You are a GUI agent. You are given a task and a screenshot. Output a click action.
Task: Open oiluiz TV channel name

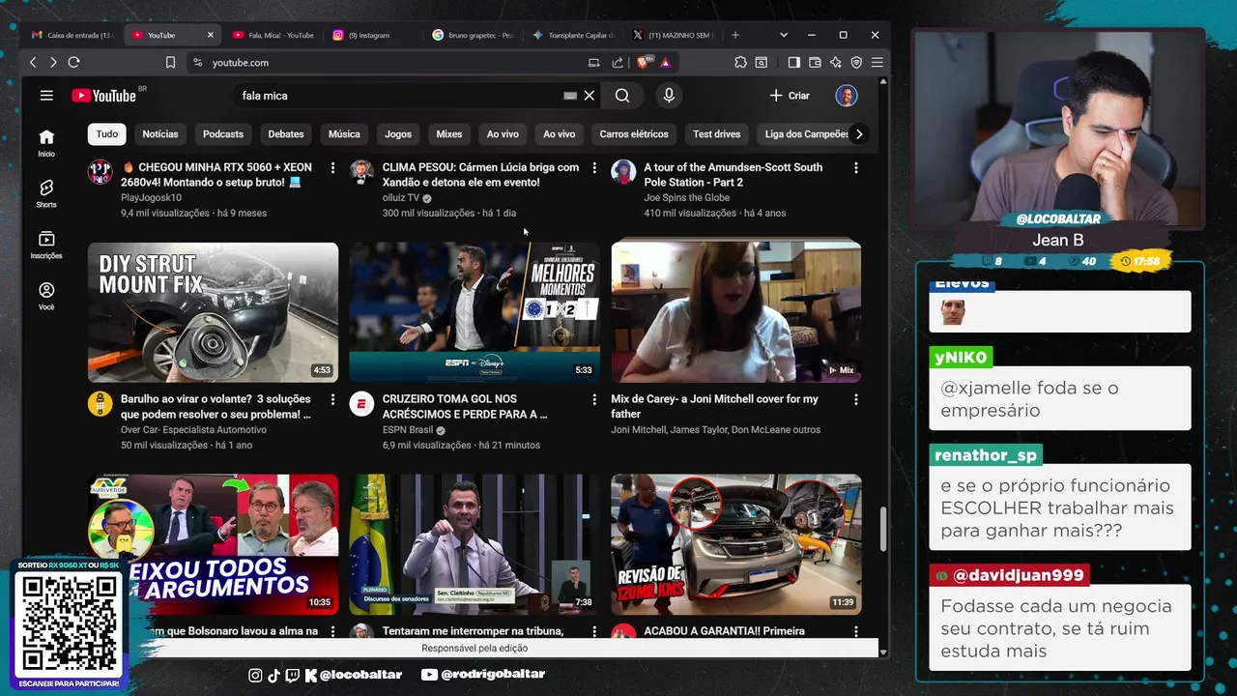tap(401, 198)
